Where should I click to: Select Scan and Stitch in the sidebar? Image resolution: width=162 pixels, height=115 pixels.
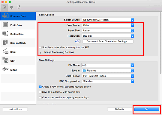point(18,43)
